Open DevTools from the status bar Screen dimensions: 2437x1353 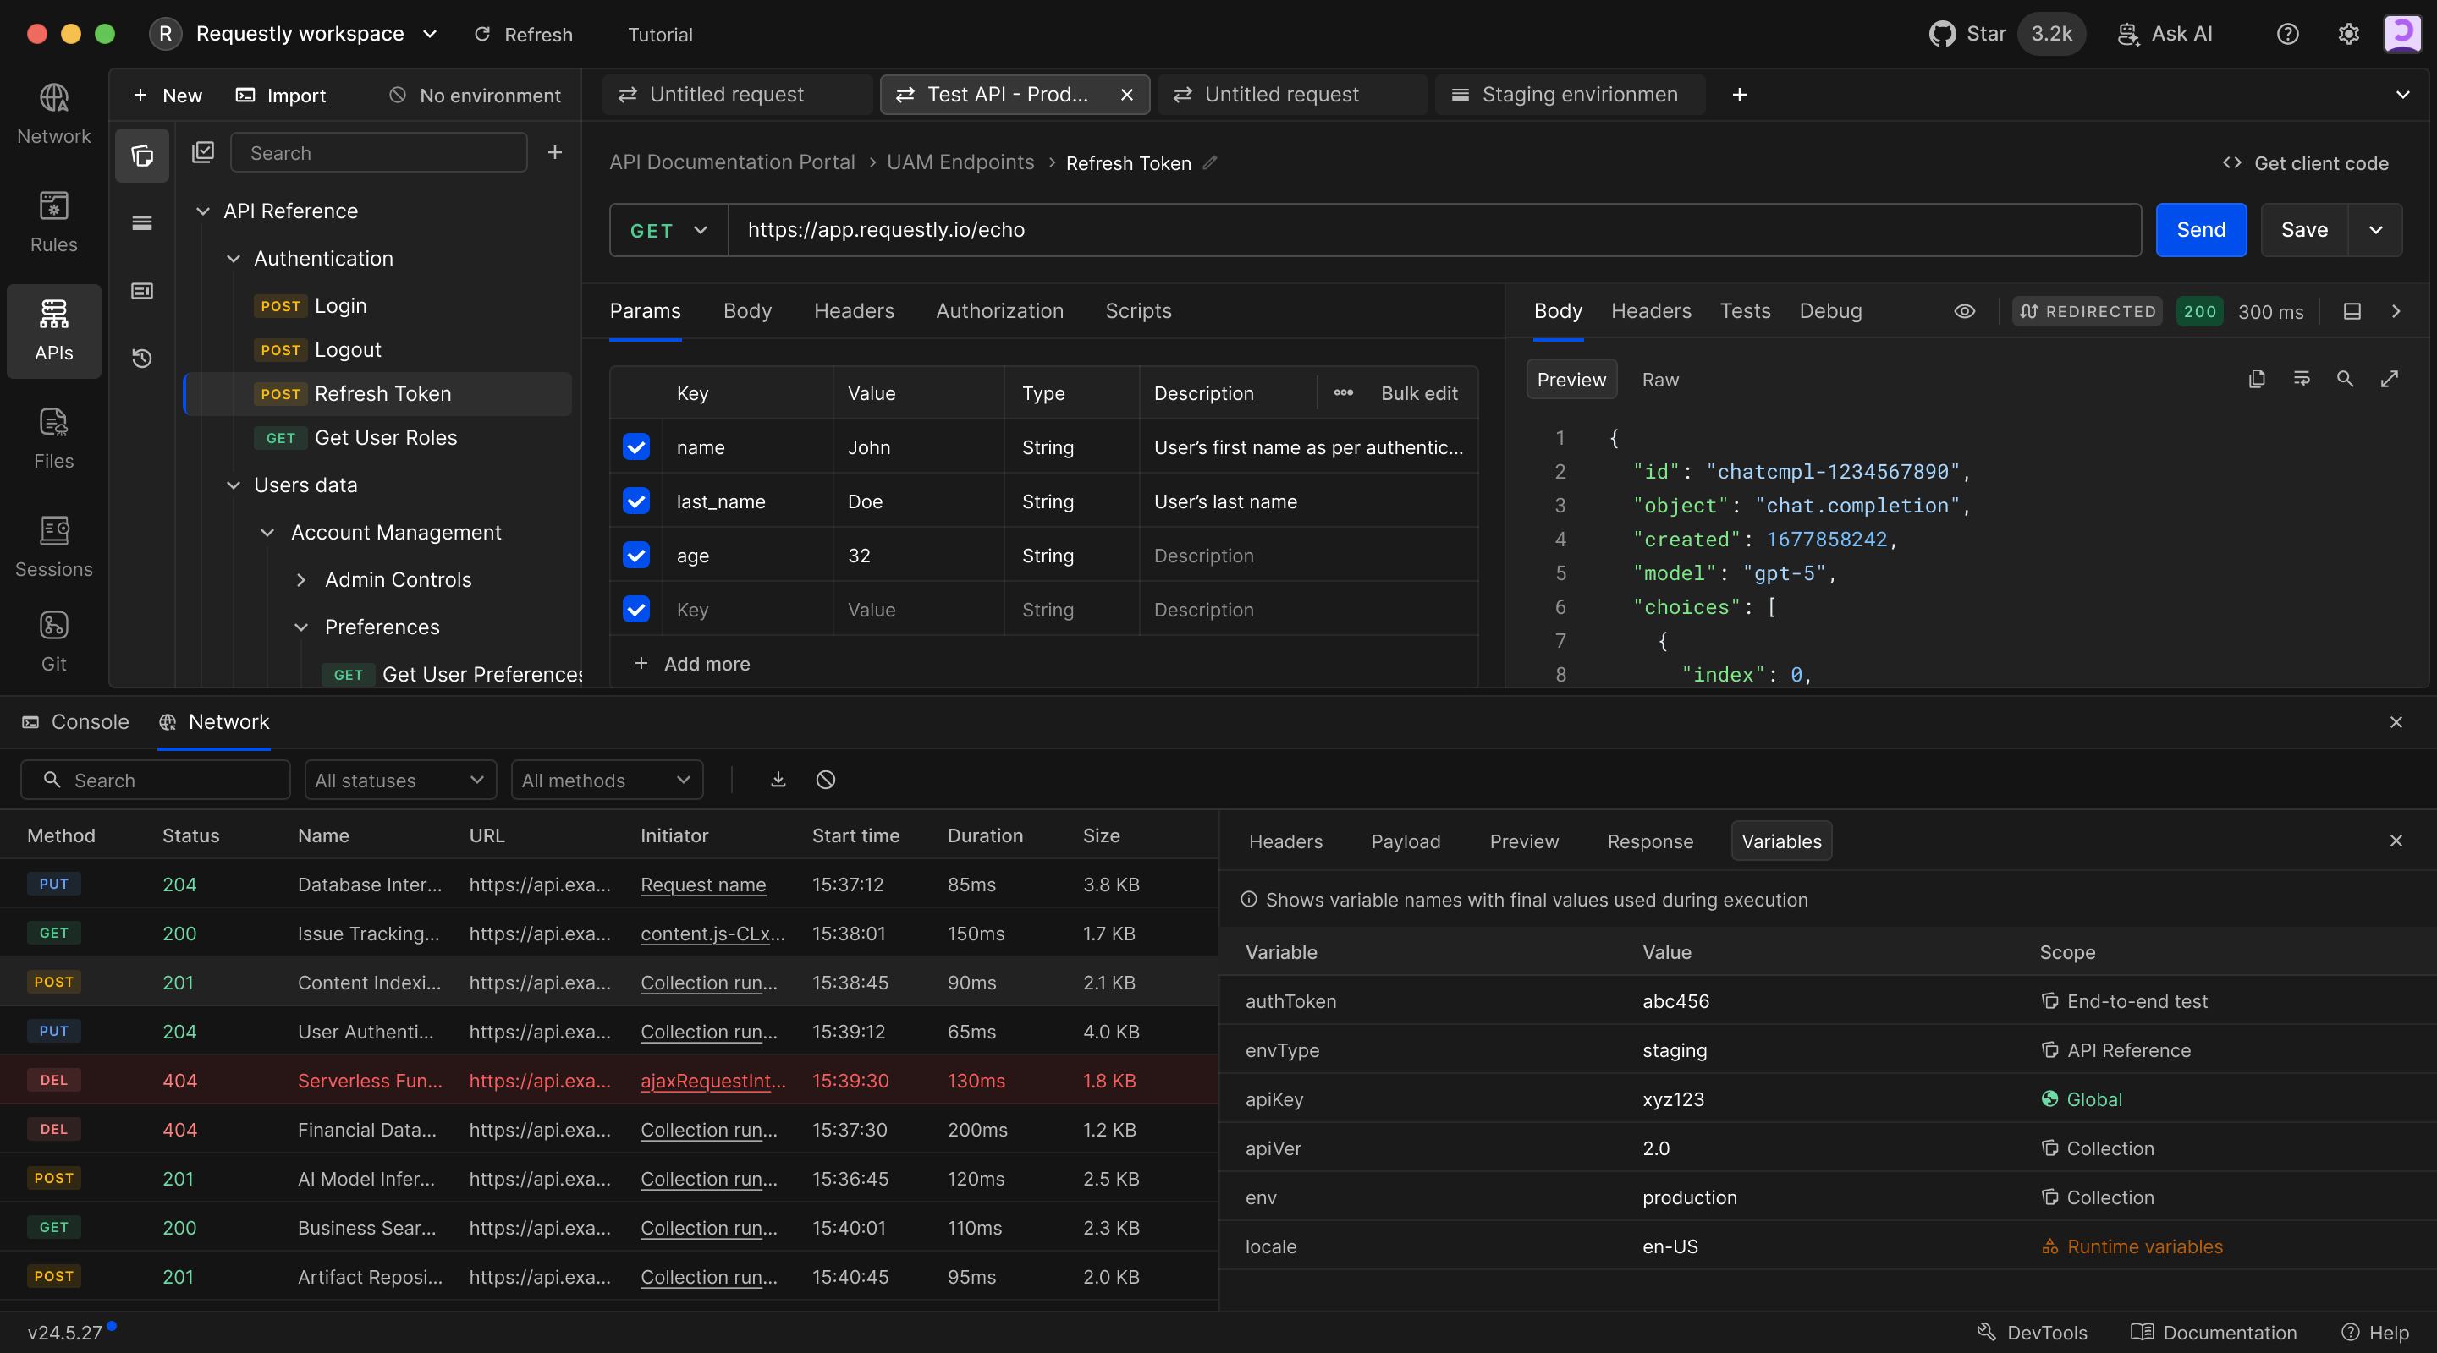(2031, 1332)
